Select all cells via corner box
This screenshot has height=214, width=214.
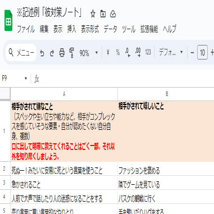5,94
